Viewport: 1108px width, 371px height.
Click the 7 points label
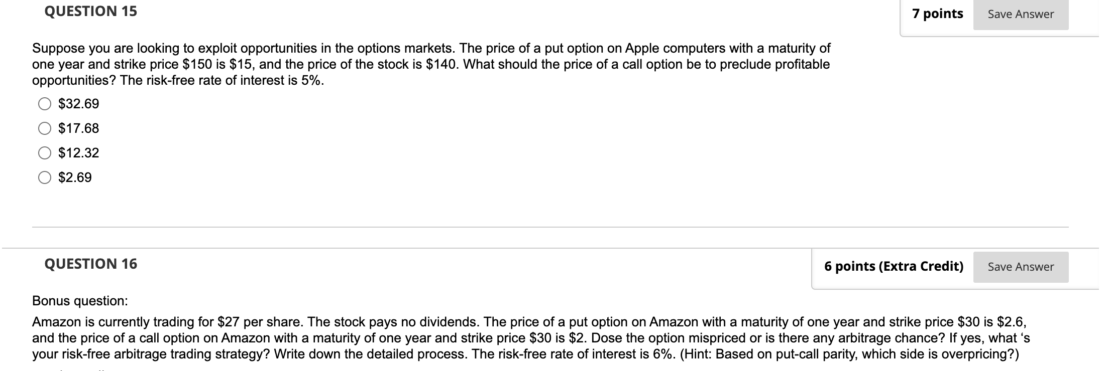[x=939, y=14]
